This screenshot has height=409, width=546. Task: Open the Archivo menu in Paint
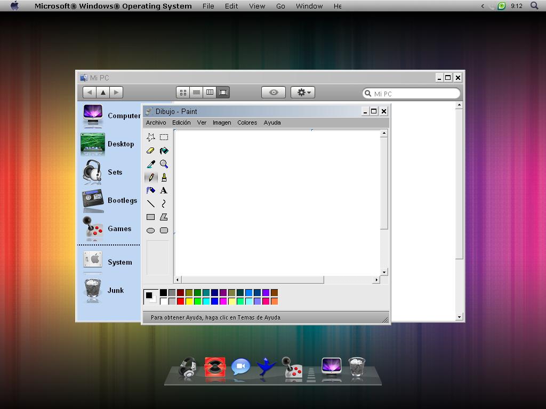click(x=156, y=122)
